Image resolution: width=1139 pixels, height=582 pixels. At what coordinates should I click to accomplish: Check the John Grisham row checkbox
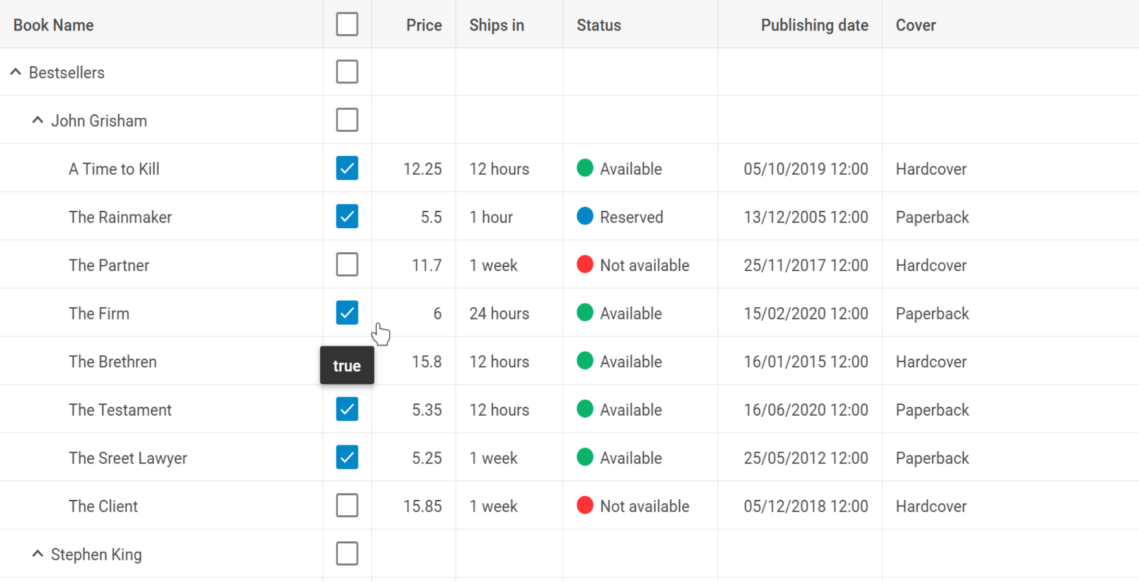click(347, 120)
